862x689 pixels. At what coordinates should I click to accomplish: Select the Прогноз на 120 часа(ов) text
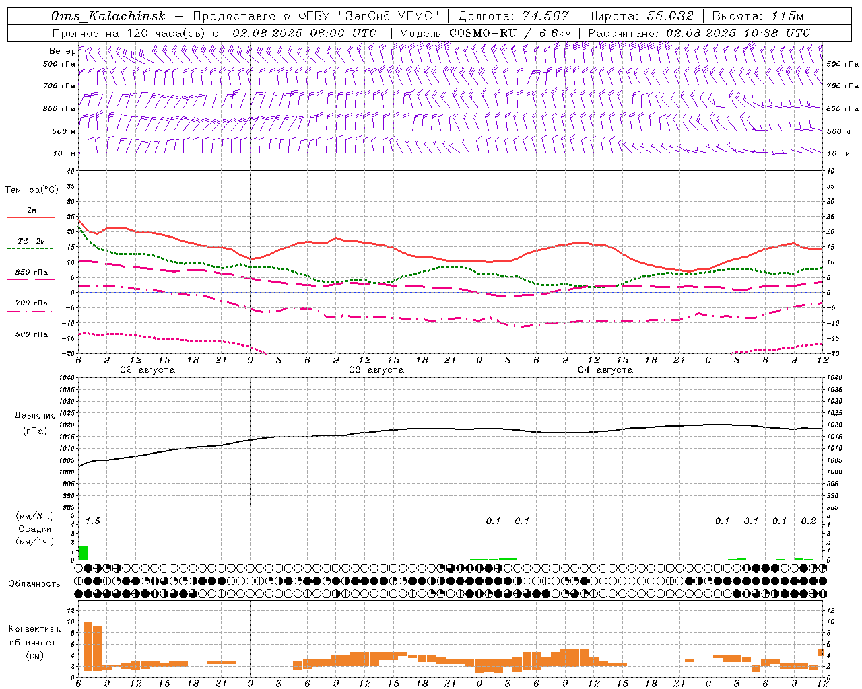(x=129, y=33)
